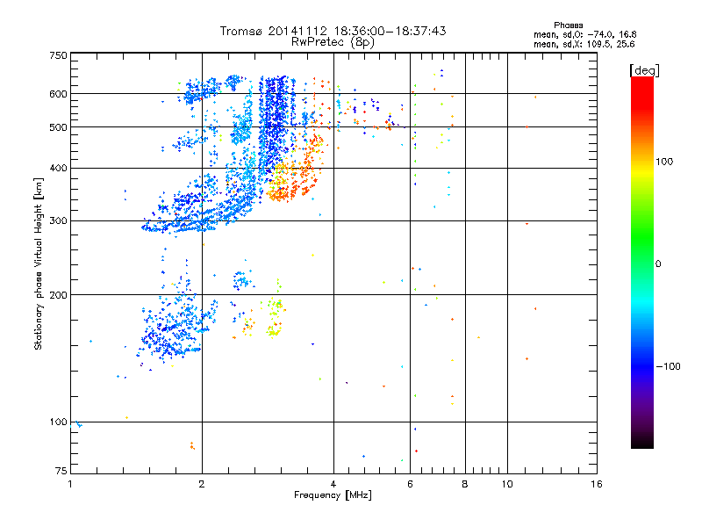Image resolution: width=702 pixels, height=527 pixels.
Task: Click the colorbar tick label '100'
Action: [664, 162]
